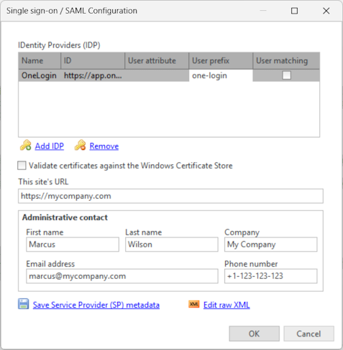The height and width of the screenshot is (350, 343).
Task: Click the Email address input field
Action: point(122,276)
